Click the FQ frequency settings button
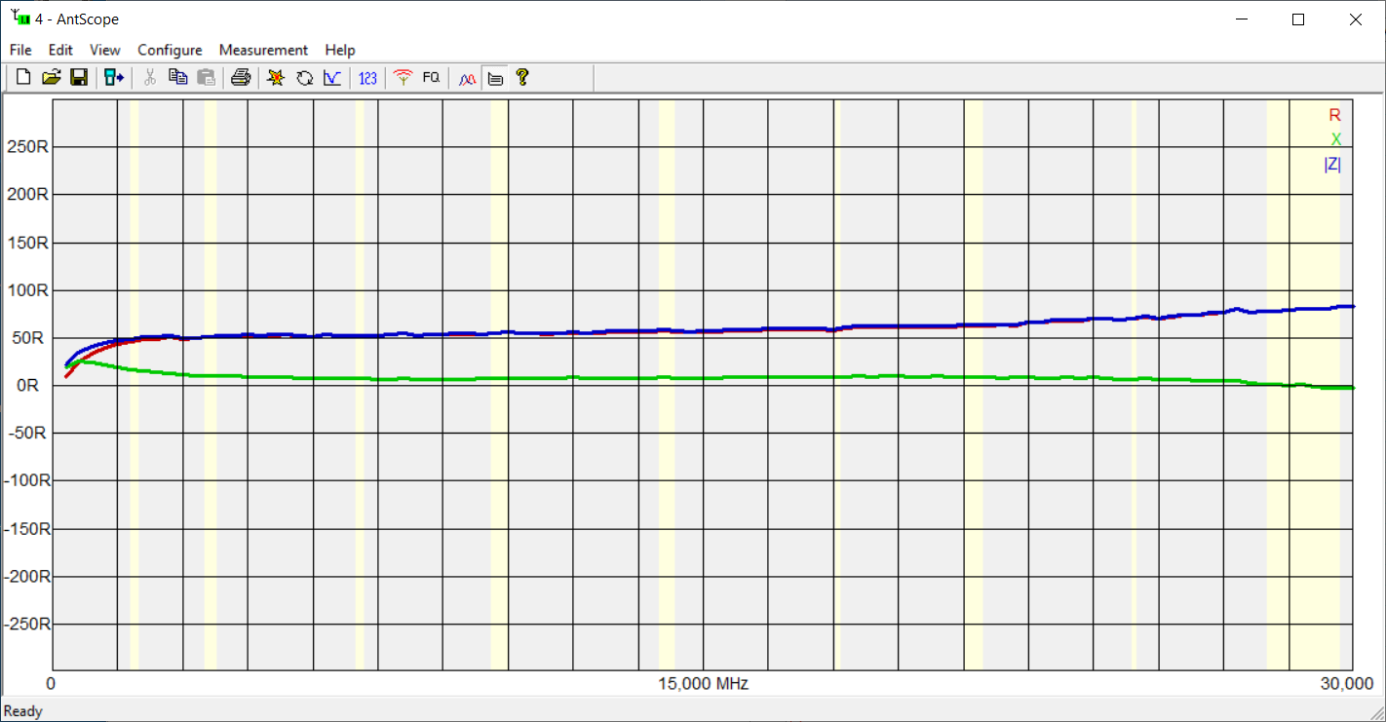Screen dimensions: 1386x722 (x=431, y=78)
